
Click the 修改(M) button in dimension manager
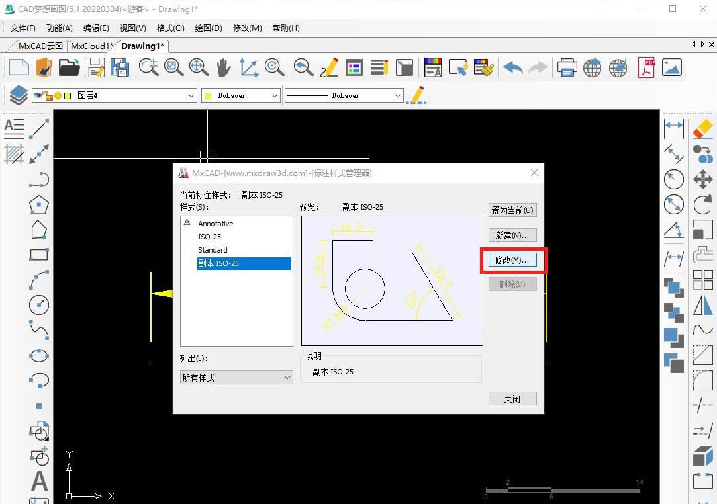click(512, 259)
